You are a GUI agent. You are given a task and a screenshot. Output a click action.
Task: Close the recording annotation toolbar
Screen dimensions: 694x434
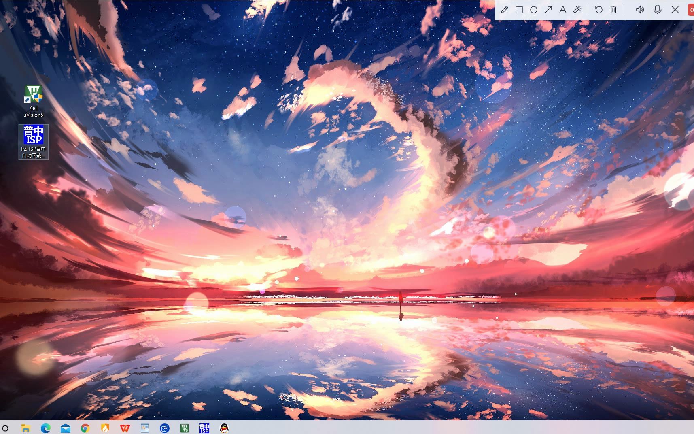(x=675, y=10)
